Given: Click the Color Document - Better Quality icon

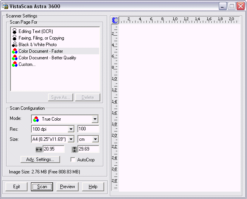Looking at the screenshot, I should point(15,58).
